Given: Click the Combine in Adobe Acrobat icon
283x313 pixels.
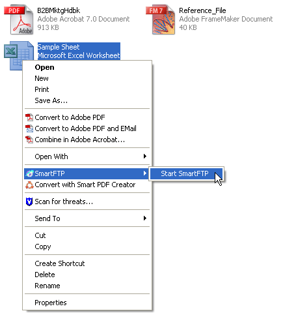Looking at the screenshot, I should click(29, 140).
